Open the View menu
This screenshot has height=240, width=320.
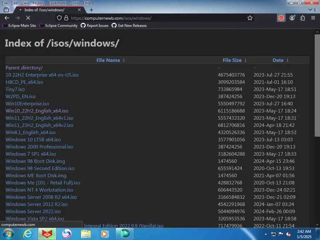pos(25,3)
